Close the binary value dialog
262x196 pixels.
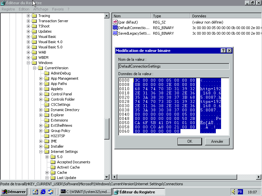point(229,51)
